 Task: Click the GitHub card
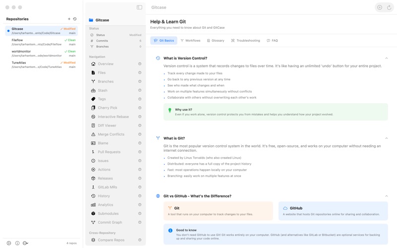333,211
